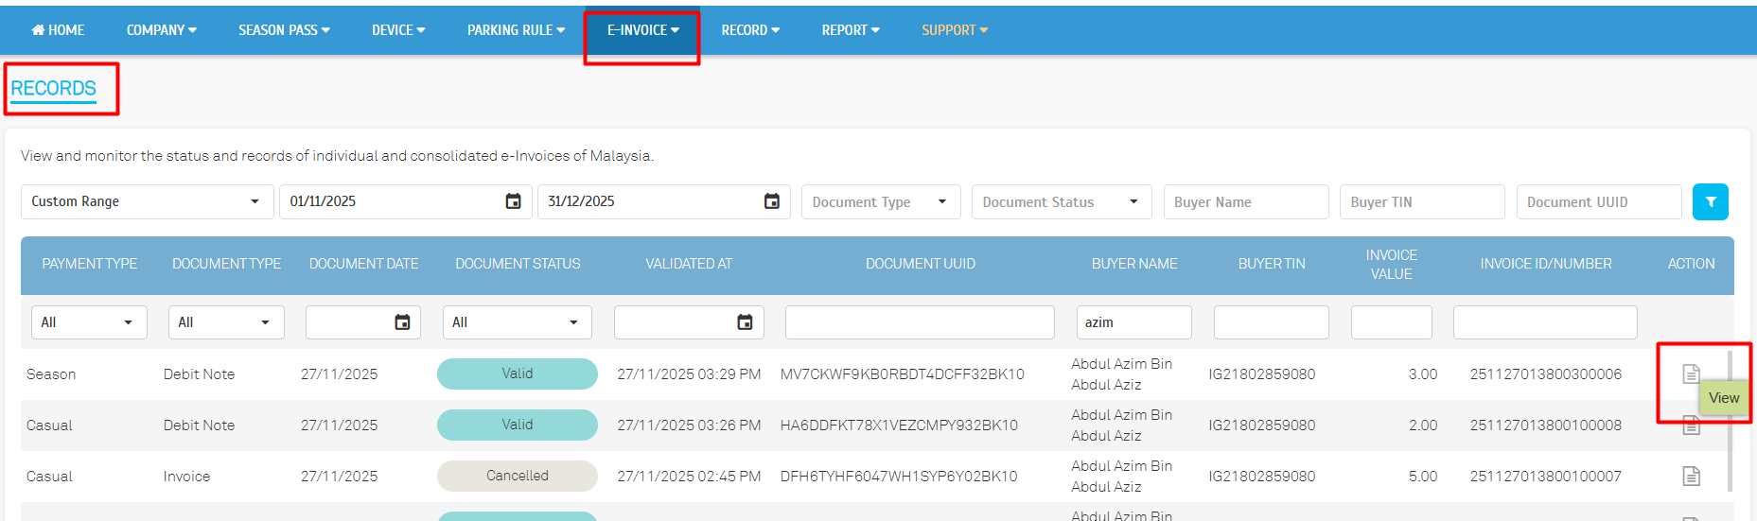Open calendar picker for end date 31/12/2025
Image resolution: width=1757 pixels, height=521 pixels.
[x=771, y=201]
